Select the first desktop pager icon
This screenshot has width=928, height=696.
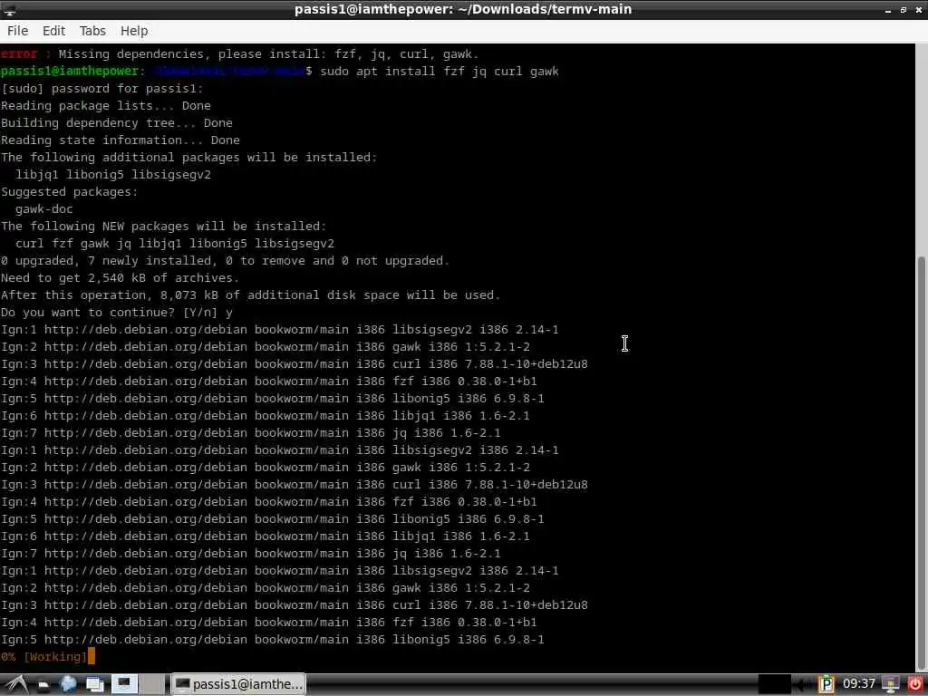coord(123,684)
